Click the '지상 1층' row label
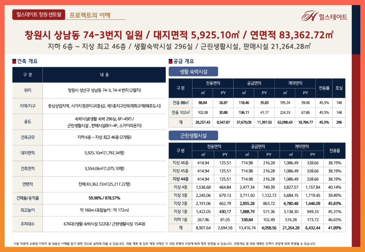Image resolution: width=365 pixels, height=252 pixels. click(x=180, y=211)
